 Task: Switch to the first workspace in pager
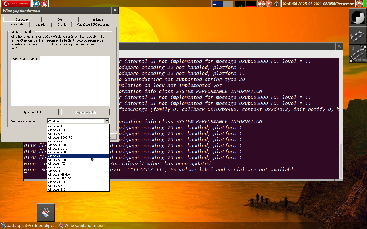point(218,4)
